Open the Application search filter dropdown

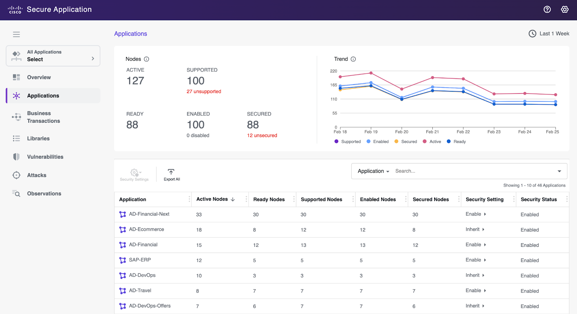373,171
